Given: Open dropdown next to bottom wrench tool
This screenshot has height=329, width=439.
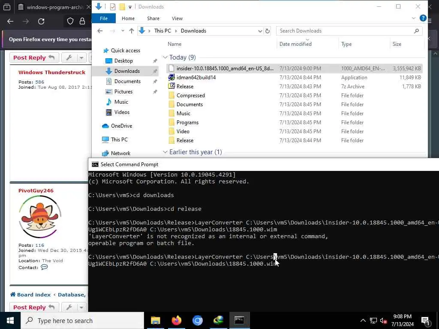Looking at the screenshot, I should (81, 307).
